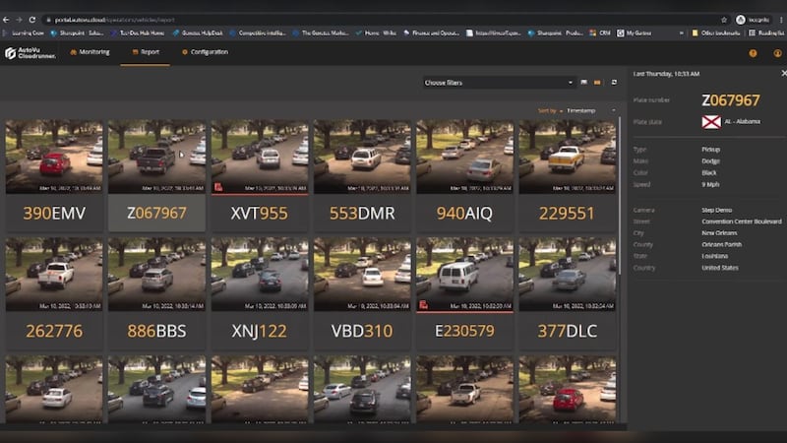Image resolution: width=787 pixels, height=443 pixels.
Task: Close the plate details panel
Action: tap(783, 73)
